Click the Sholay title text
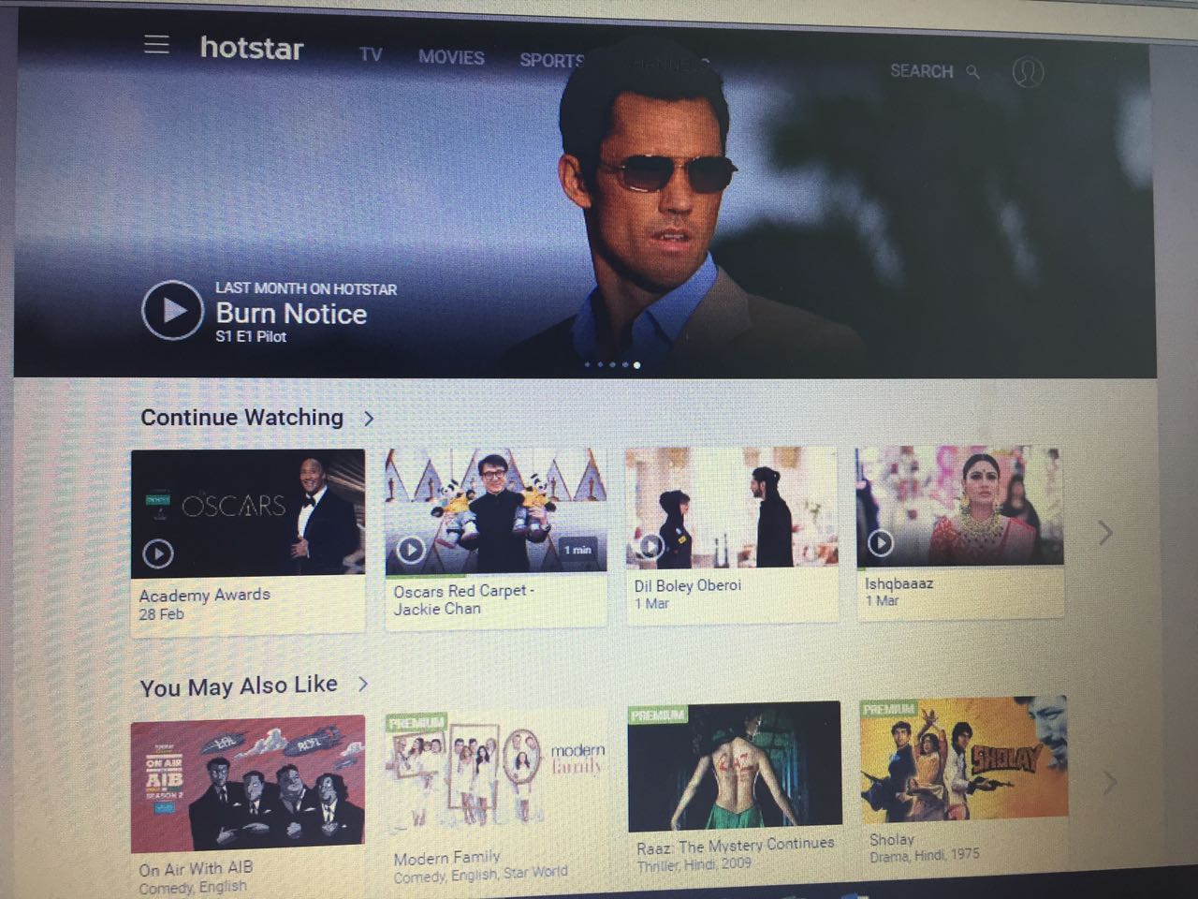This screenshot has height=899, width=1198. coord(891,839)
